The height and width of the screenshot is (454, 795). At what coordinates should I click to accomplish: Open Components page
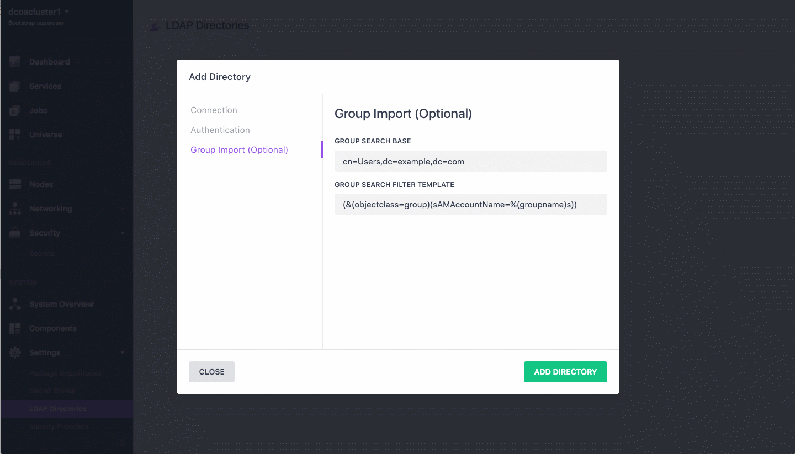[53, 328]
